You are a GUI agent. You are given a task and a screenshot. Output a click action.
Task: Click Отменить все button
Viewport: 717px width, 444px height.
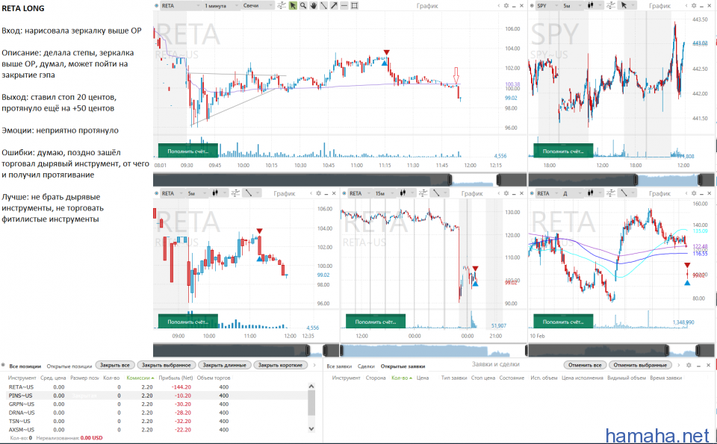585,365
